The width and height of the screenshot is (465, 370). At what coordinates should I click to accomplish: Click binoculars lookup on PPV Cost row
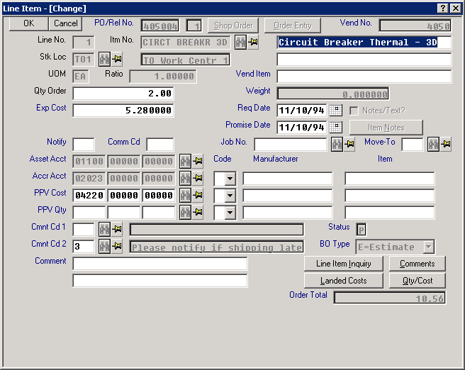point(185,195)
